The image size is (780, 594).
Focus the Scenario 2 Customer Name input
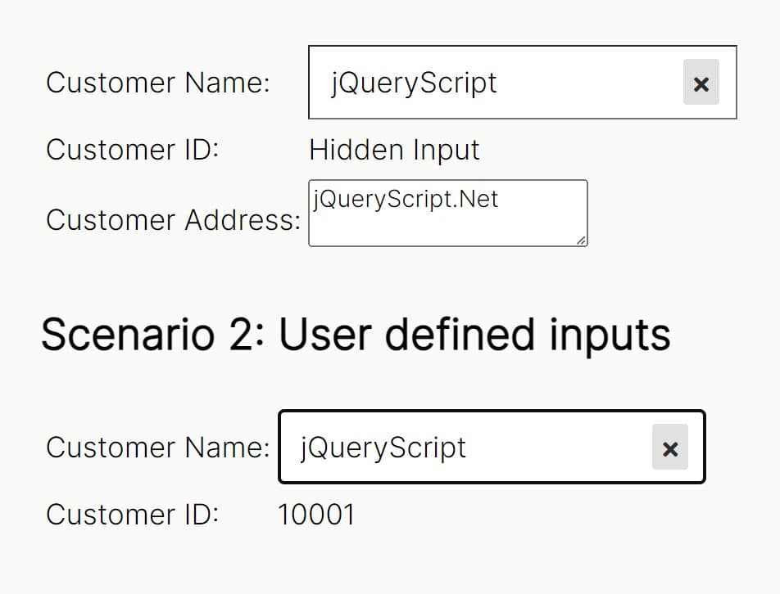(x=492, y=447)
